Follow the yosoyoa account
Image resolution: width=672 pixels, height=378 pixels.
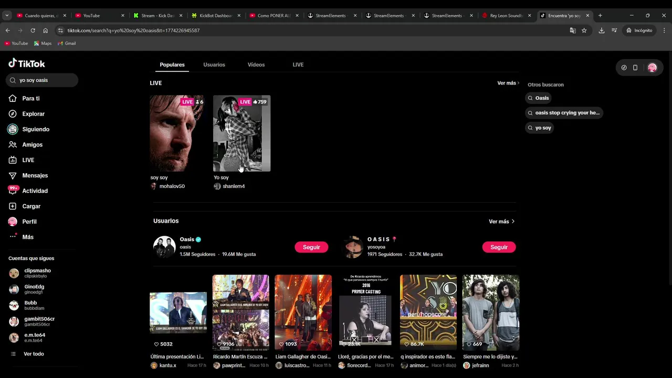pyautogui.click(x=499, y=247)
